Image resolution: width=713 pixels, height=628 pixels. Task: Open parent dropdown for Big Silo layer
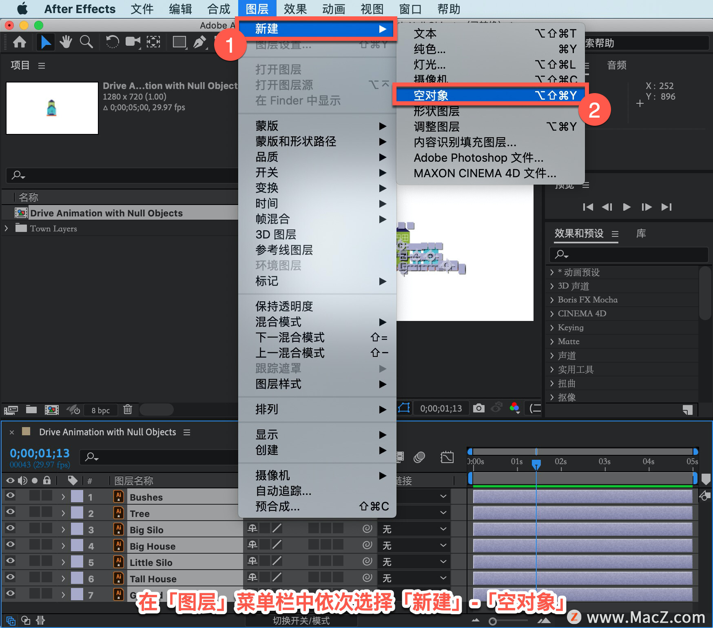[x=414, y=529]
